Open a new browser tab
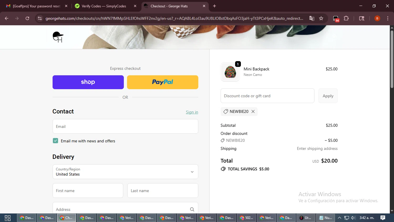This screenshot has width=394, height=222. (x=214, y=6)
